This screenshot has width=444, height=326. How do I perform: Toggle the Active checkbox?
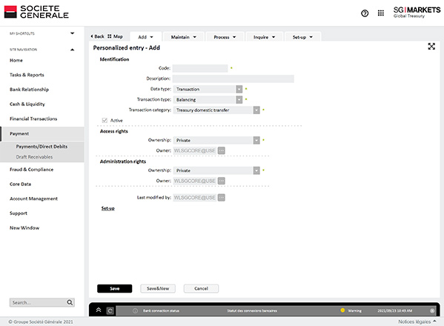[105, 120]
